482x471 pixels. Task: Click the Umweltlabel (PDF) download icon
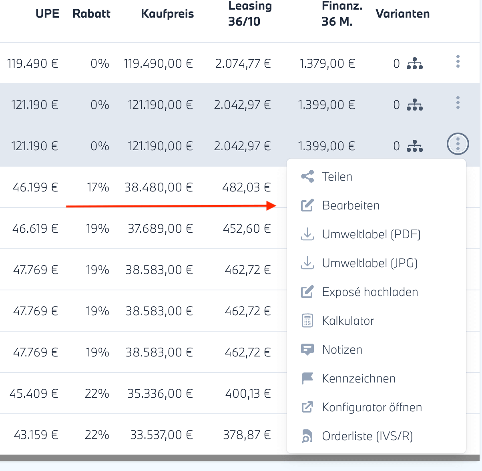pyautogui.click(x=307, y=234)
